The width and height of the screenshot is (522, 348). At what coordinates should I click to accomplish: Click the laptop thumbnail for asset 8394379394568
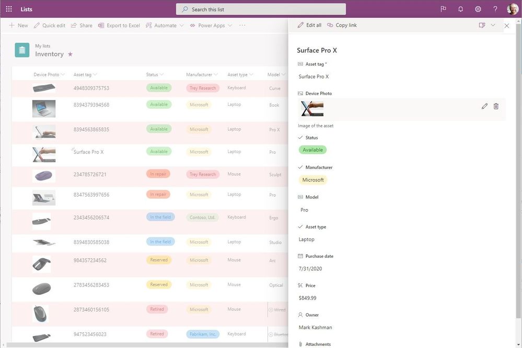[44, 109]
